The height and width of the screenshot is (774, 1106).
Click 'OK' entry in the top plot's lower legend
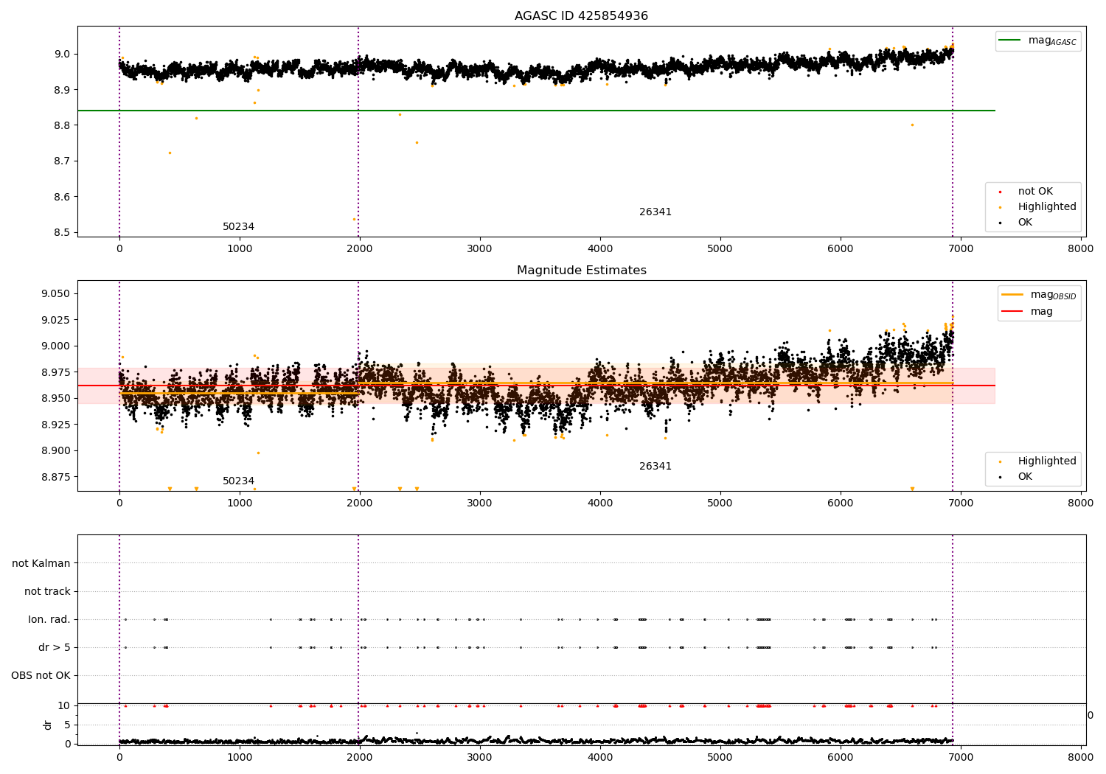click(1025, 223)
